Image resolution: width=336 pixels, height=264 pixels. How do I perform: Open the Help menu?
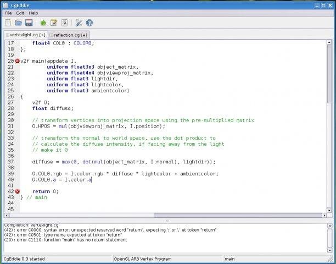(33, 13)
